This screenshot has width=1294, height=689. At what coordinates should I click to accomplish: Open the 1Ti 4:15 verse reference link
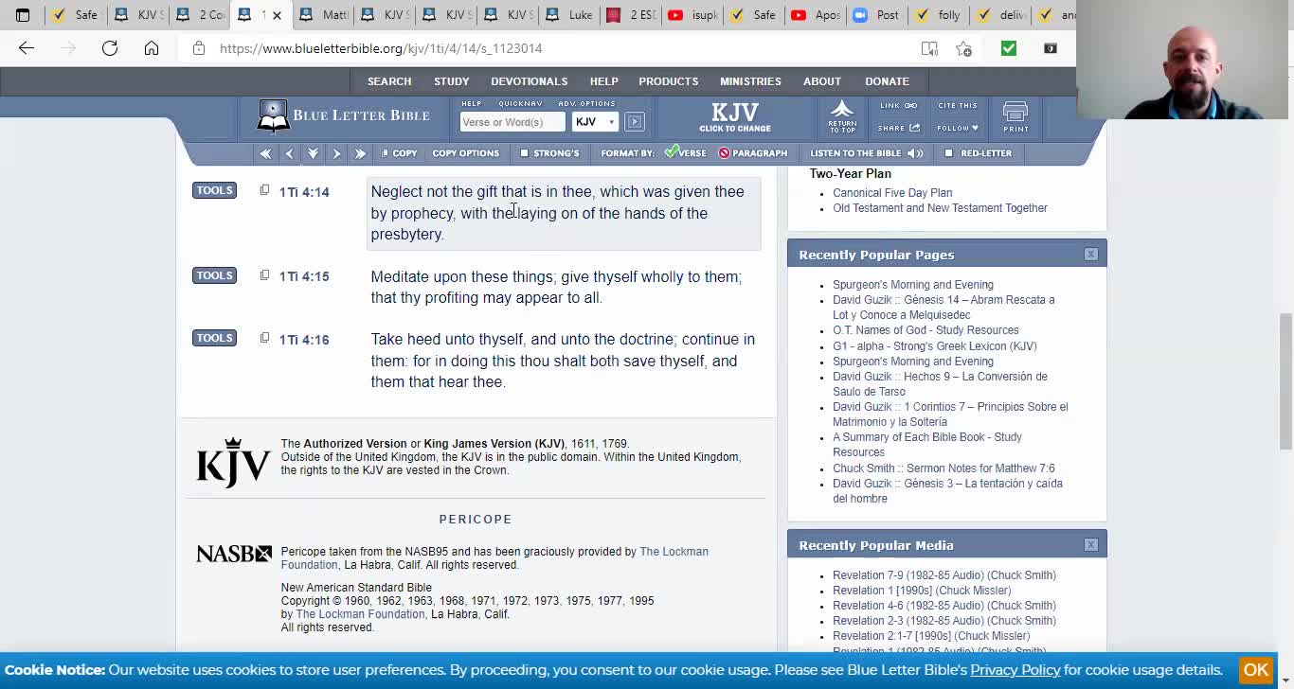[304, 277]
